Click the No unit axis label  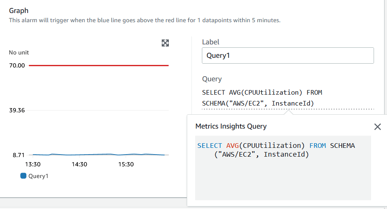[19, 53]
